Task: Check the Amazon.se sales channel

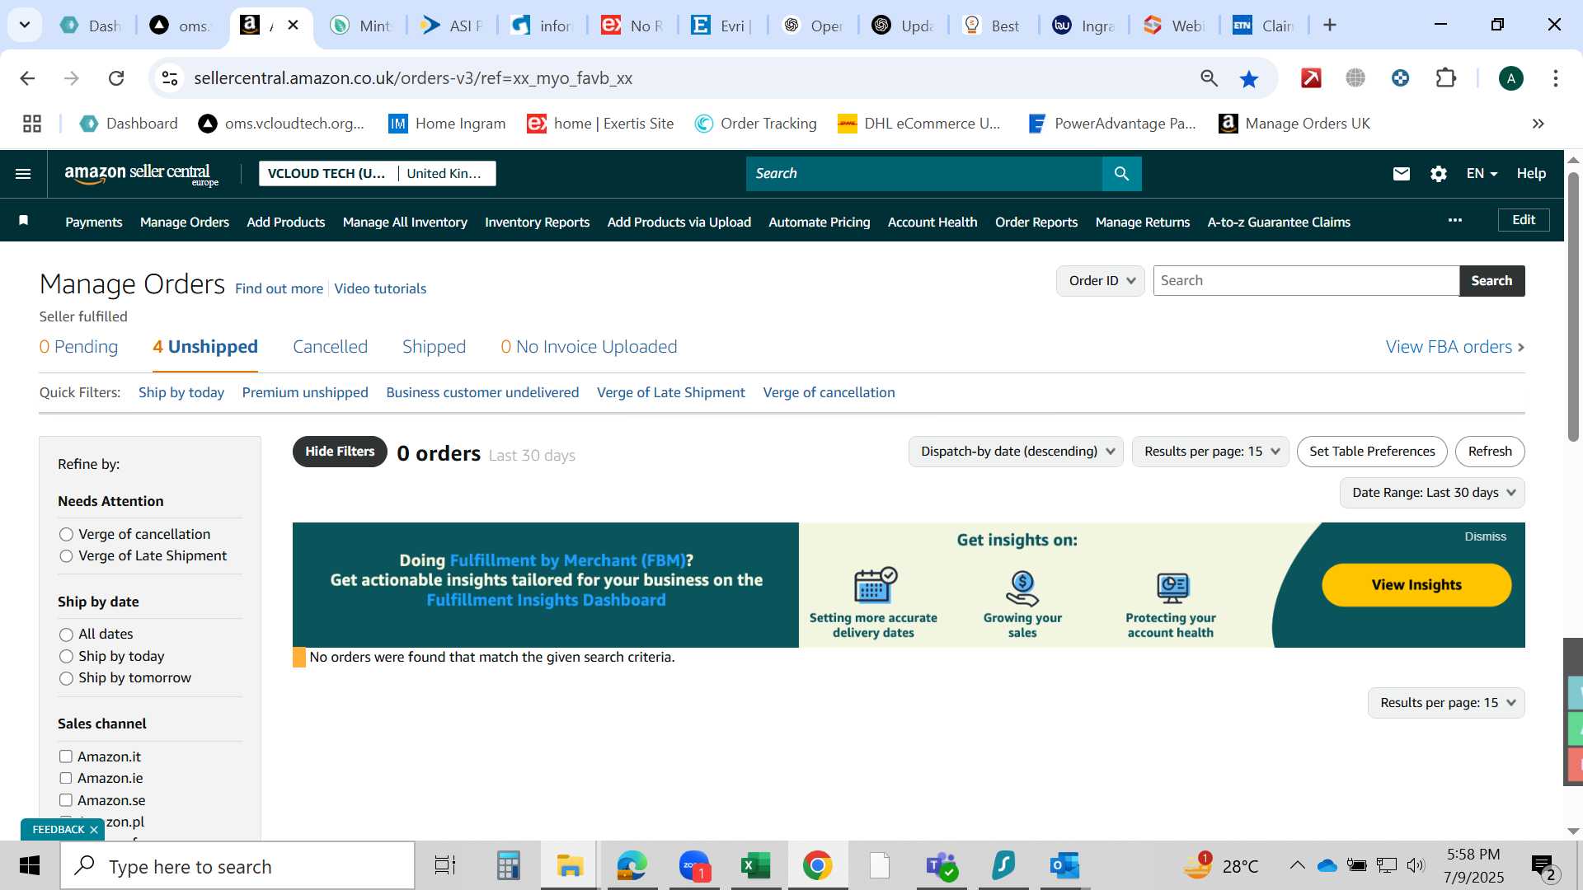Action: pos(66,800)
